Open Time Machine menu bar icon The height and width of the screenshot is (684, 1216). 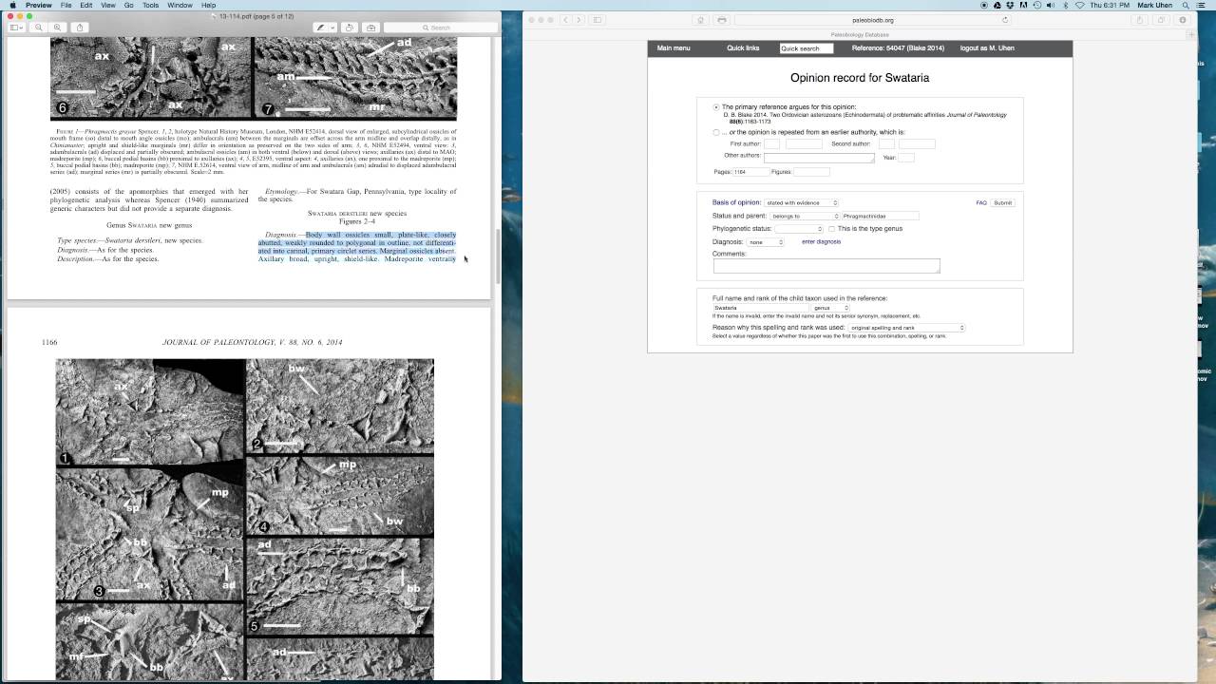click(x=1036, y=6)
